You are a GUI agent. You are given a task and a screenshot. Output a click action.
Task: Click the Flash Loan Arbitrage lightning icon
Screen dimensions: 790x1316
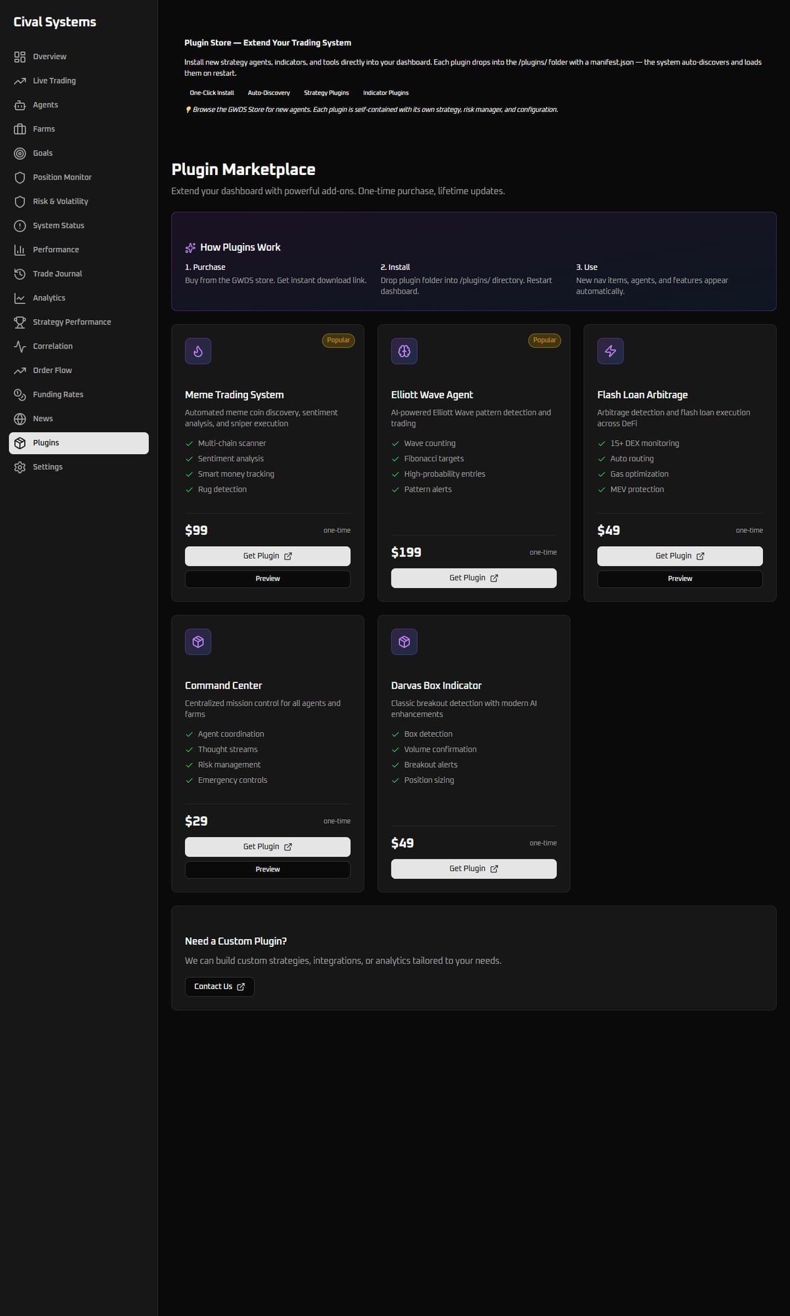610,351
